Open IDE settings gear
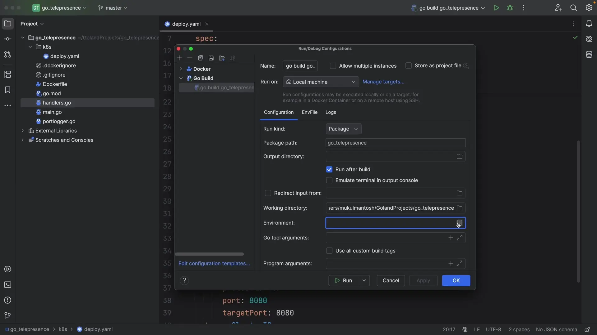 [x=589, y=8]
